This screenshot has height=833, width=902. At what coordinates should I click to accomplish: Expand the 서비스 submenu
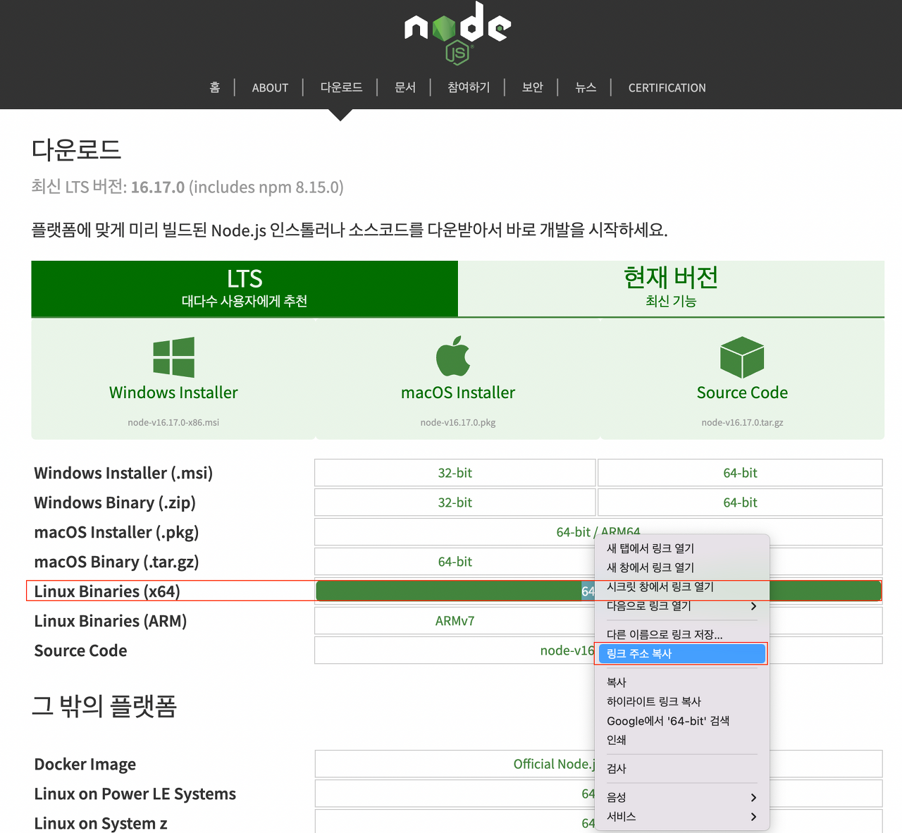coord(682,816)
